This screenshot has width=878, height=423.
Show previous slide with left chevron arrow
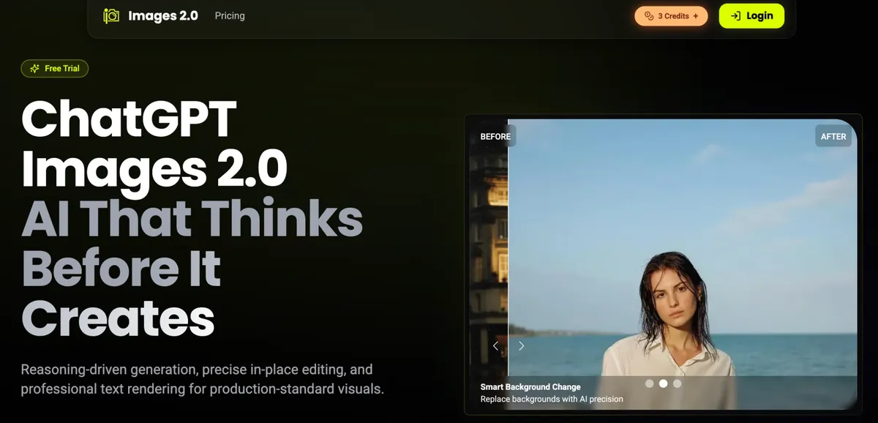coord(495,346)
